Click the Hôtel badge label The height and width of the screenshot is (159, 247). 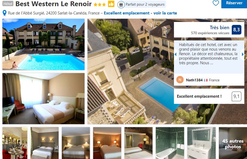click(8, 4)
